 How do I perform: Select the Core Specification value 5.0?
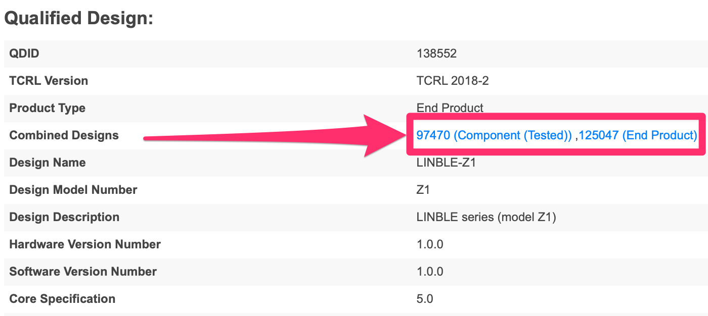425,299
